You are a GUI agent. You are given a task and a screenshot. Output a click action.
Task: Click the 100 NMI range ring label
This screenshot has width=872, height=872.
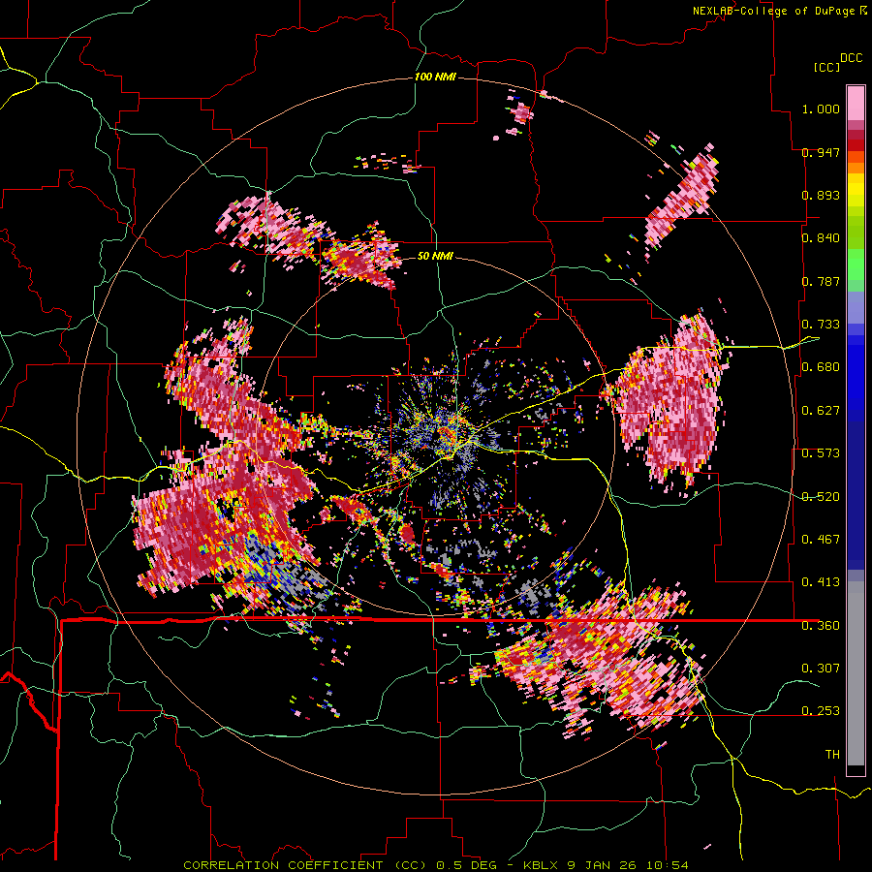pos(435,77)
